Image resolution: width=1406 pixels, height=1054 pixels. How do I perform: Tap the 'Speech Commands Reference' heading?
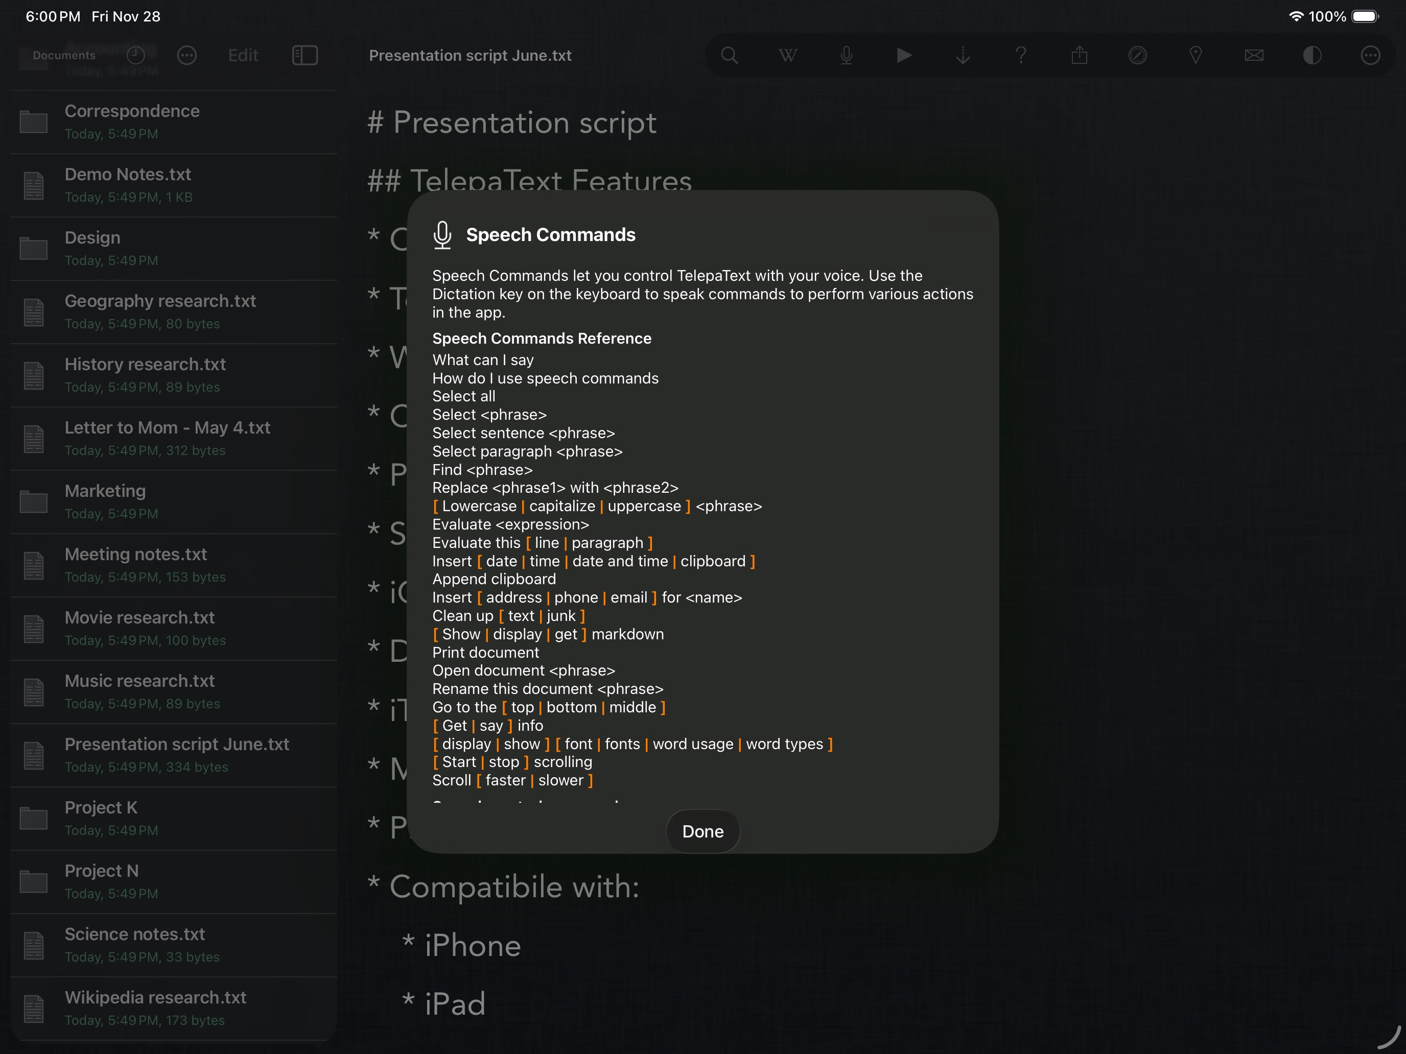point(542,338)
